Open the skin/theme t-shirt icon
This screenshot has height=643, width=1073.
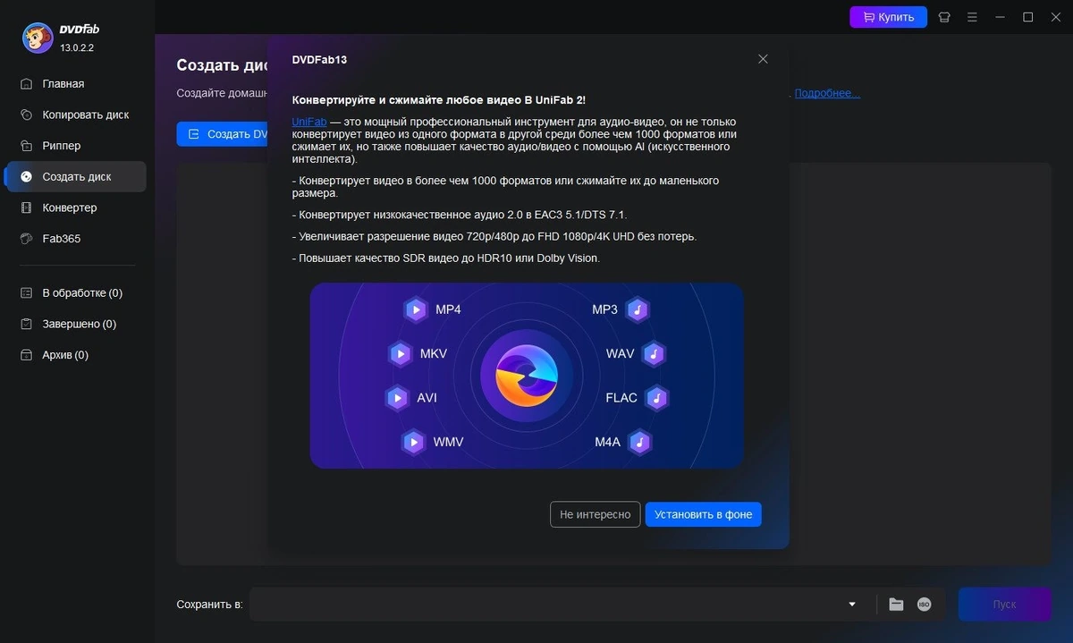(x=944, y=17)
